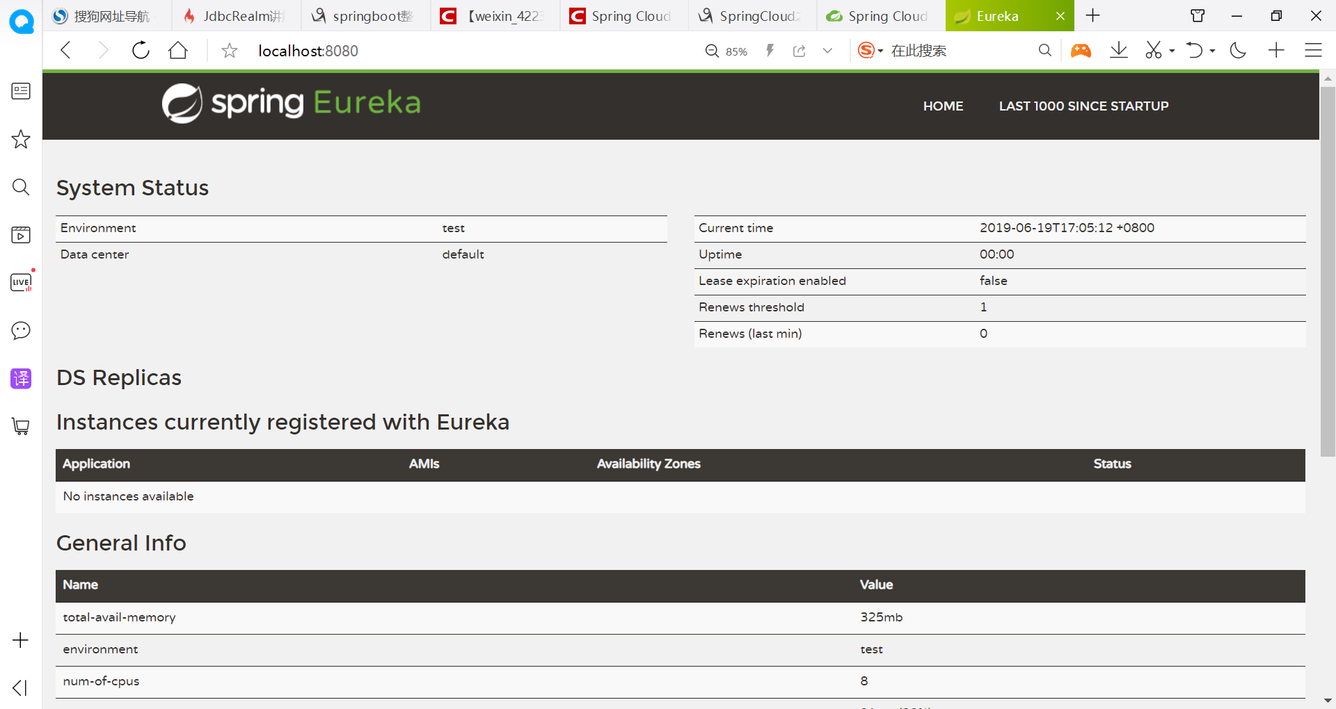Viewport: 1336px width, 709px height.
Task: Open sidebar LIVE icon
Action: [22, 282]
